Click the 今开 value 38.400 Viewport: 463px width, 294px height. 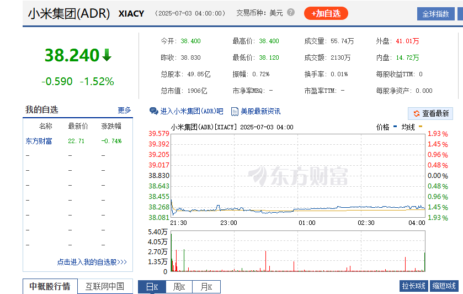(x=191, y=41)
